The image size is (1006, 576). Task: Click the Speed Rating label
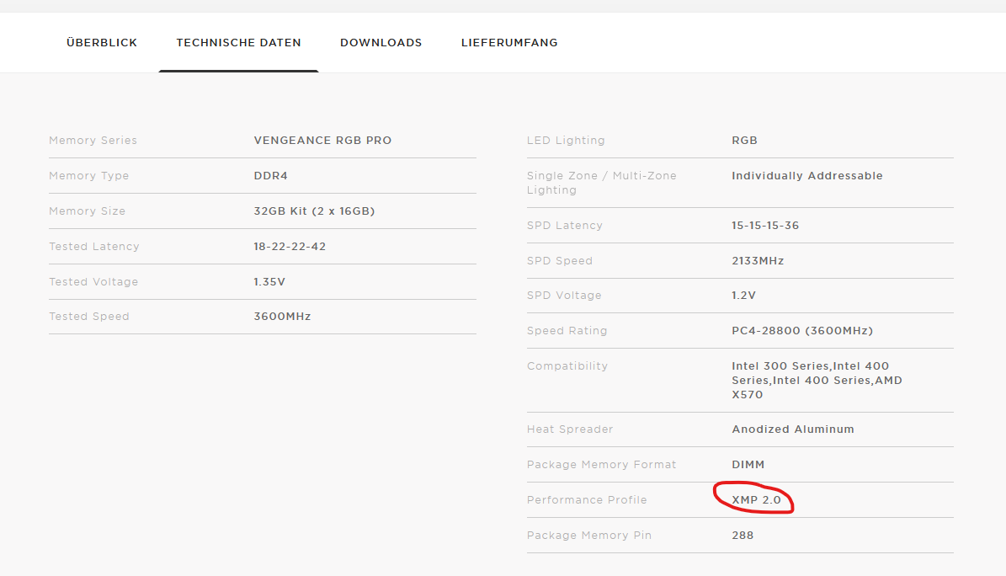tap(567, 331)
